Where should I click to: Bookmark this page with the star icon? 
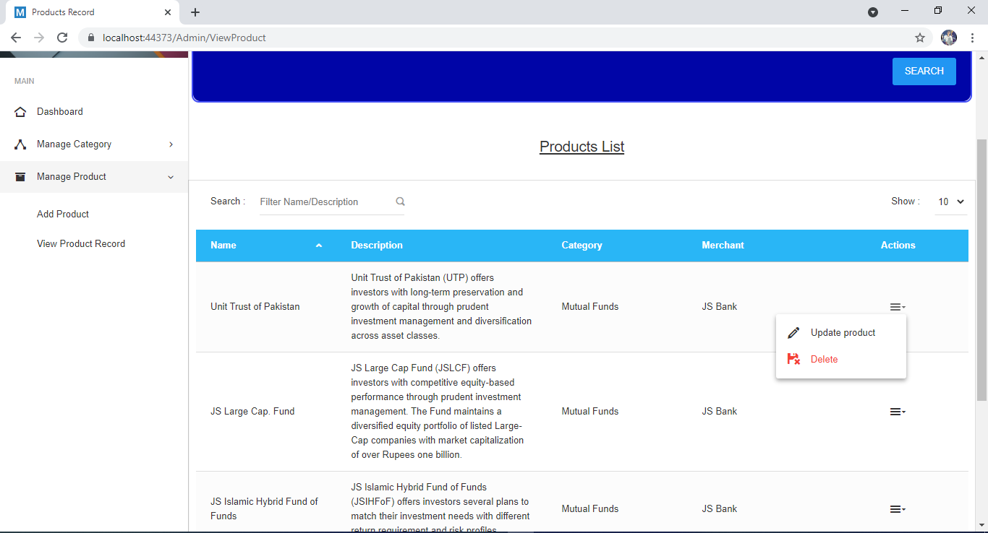[920, 38]
